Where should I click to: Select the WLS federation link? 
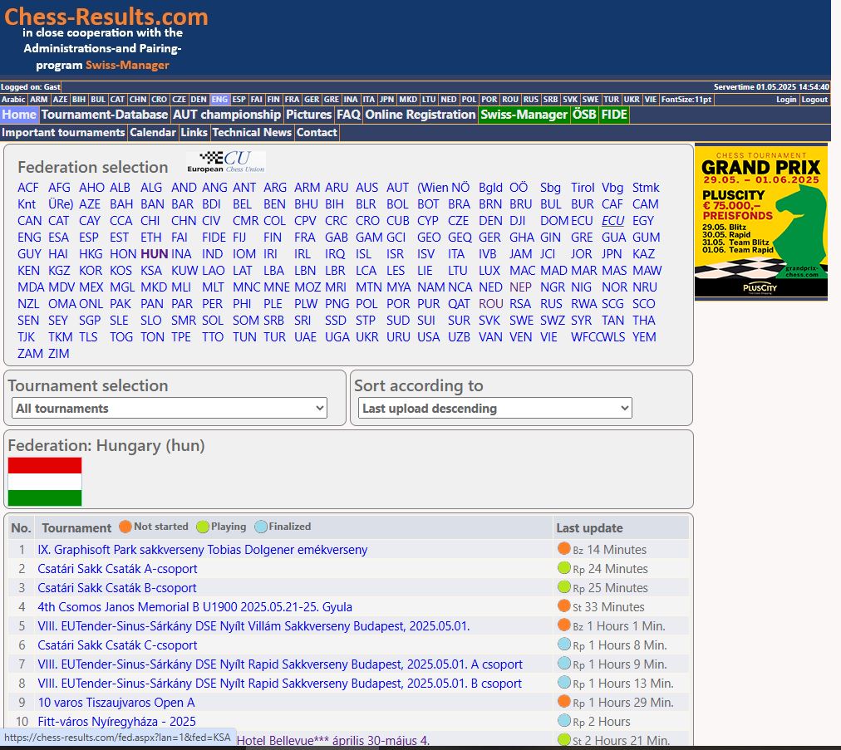[x=615, y=337]
